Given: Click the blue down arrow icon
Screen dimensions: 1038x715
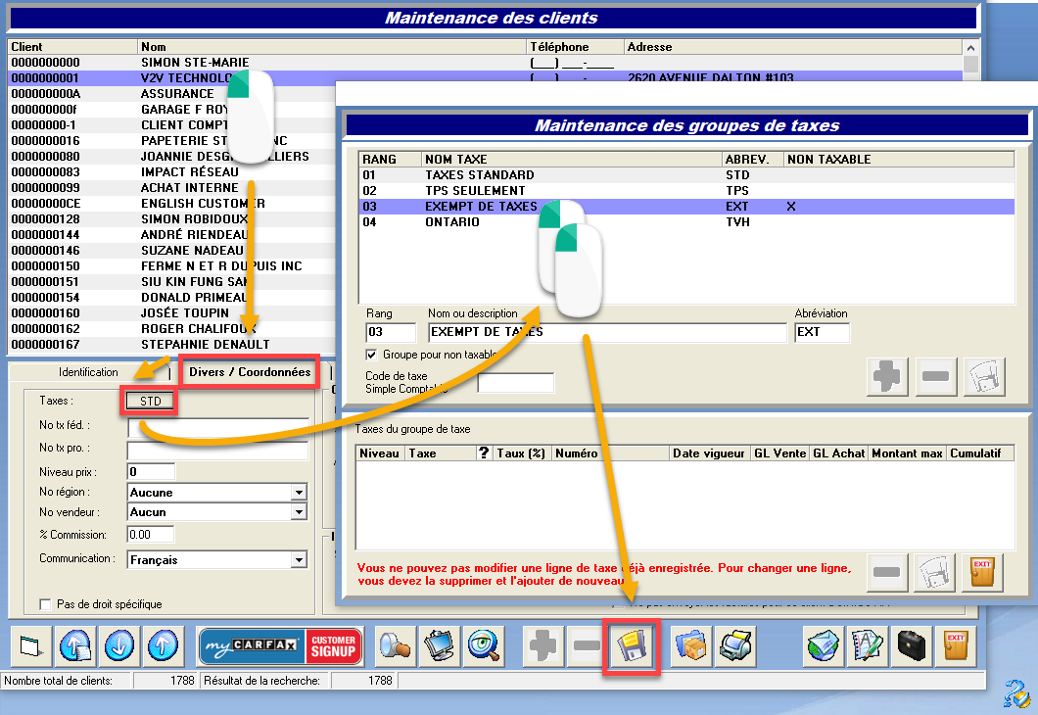Looking at the screenshot, I should click(x=119, y=645).
